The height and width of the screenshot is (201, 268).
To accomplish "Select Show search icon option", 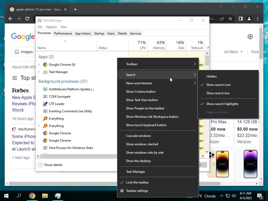I will pyautogui.click(x=228, y=85).
